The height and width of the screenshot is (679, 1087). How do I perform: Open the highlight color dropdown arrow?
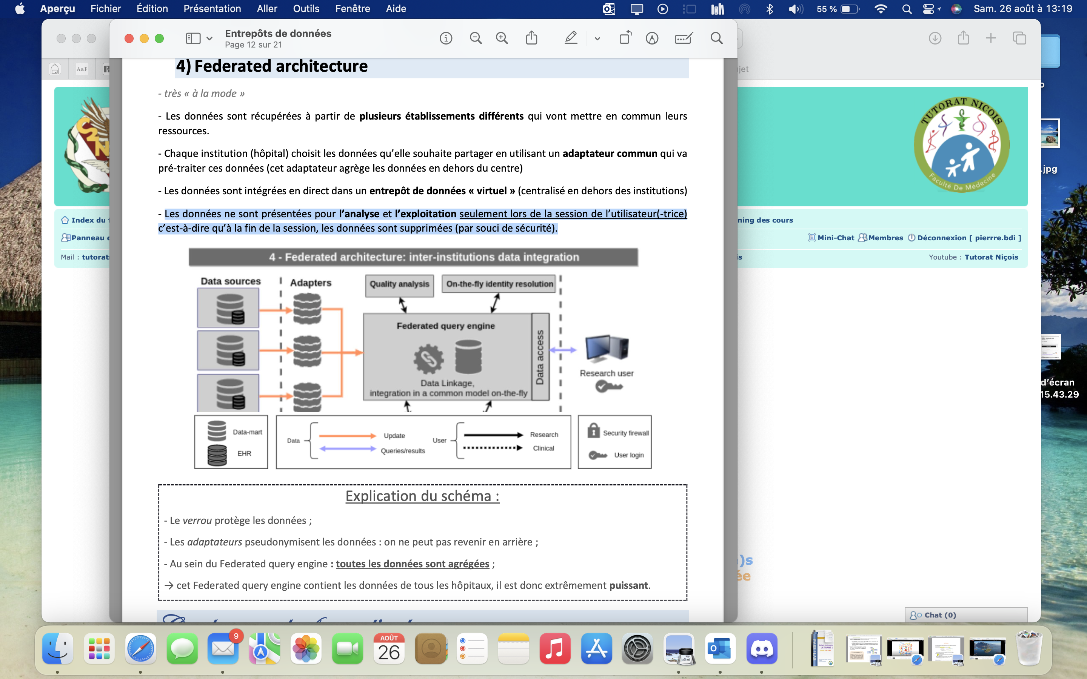coord(597,39)
